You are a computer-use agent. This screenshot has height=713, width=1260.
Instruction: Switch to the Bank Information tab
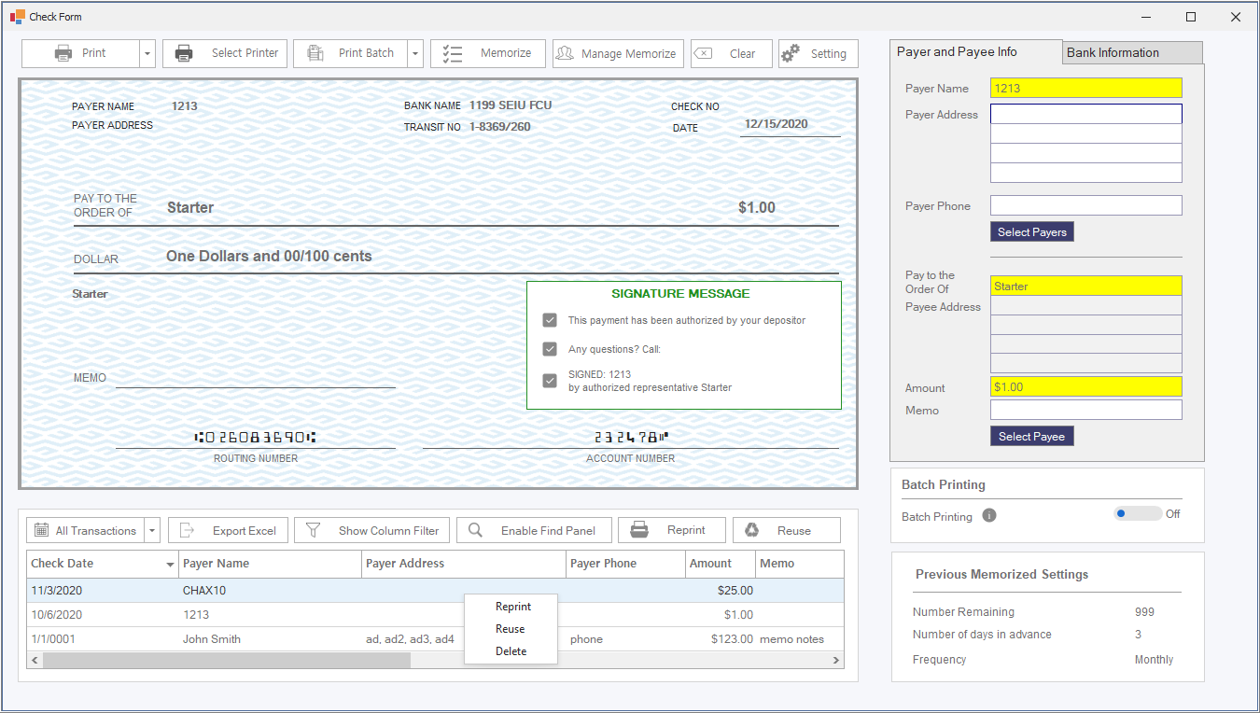tap(1131, 52)
